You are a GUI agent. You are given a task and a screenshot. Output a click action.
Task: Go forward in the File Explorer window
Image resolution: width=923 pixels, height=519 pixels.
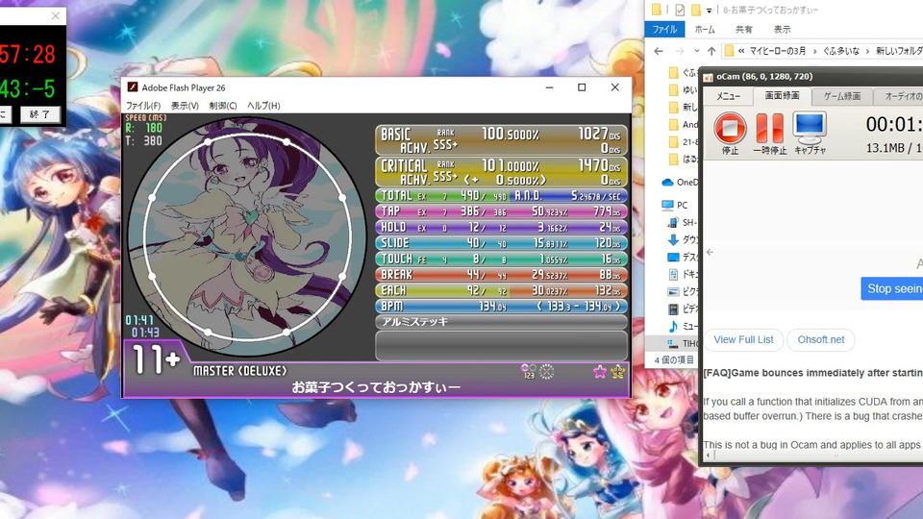click(679, 51)
